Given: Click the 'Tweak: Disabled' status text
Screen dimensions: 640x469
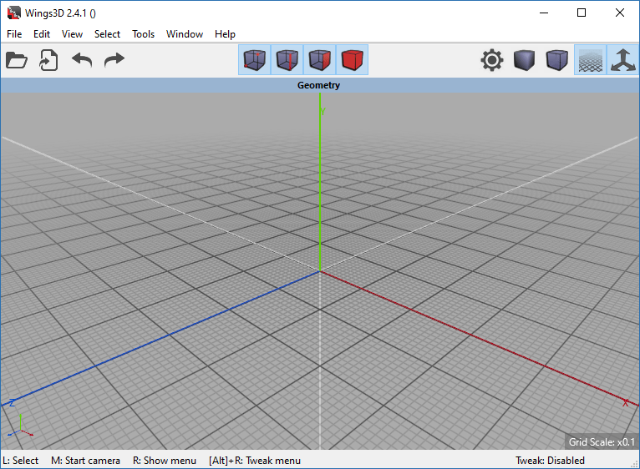Looking at the screenshot, I should (551, 461).
